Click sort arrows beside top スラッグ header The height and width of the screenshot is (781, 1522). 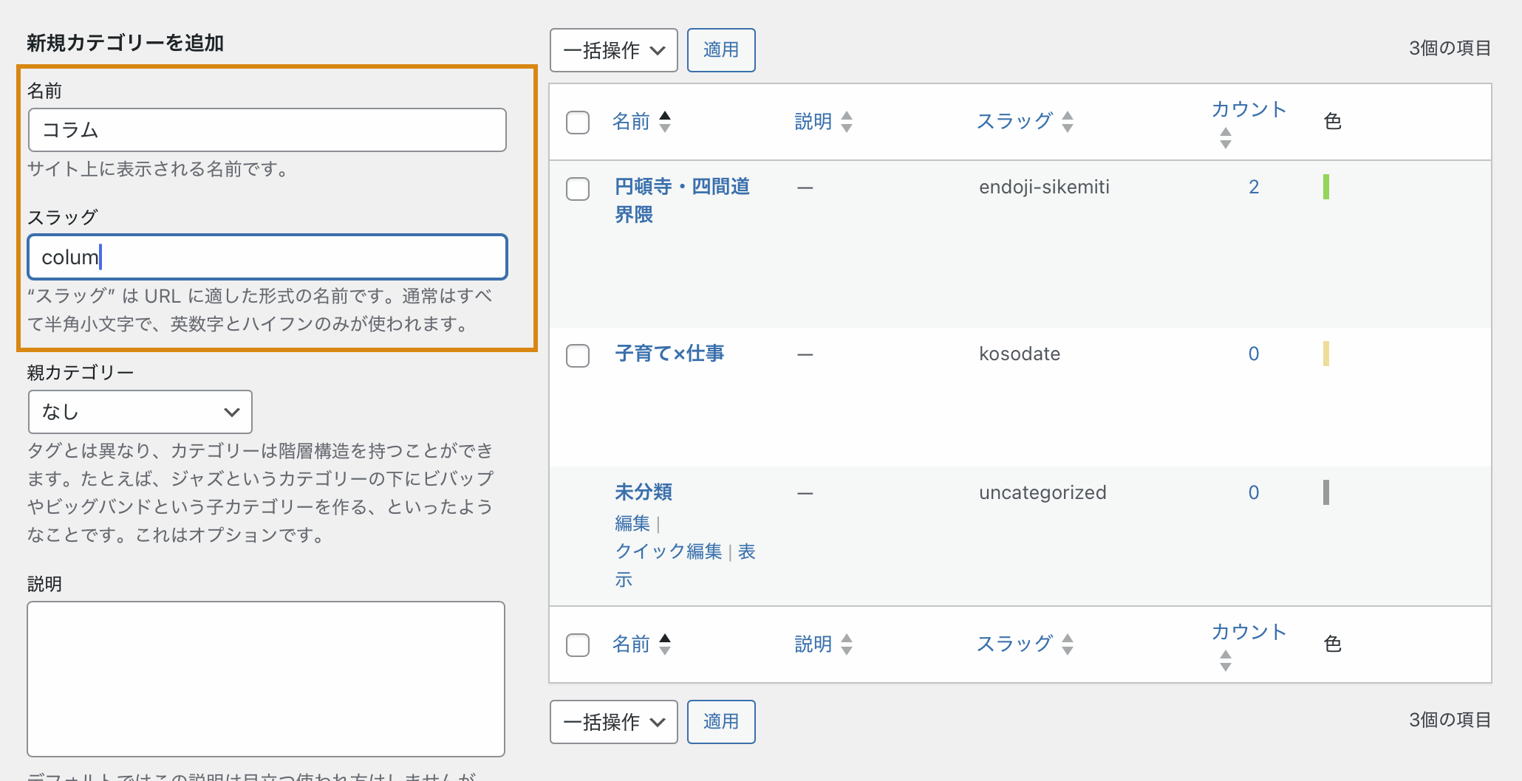click(x=1068, y=122)
